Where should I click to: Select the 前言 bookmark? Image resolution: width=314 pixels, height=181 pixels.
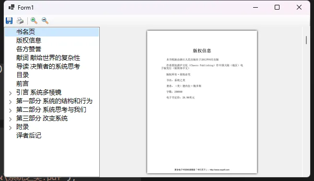click(x=23, y=84)
